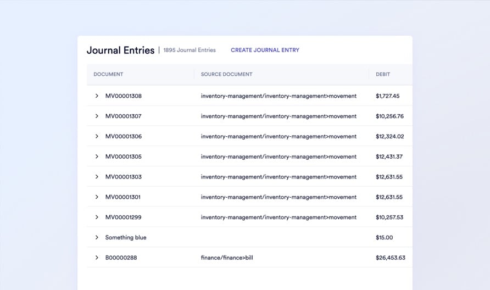Click source document text in MV00001308 row
This screenshot has width=490, height=290.
point(279,96)
